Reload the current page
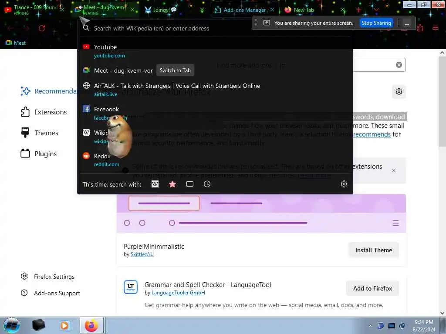Viewport: 446px width, 334px height. [x=42, y=28]
